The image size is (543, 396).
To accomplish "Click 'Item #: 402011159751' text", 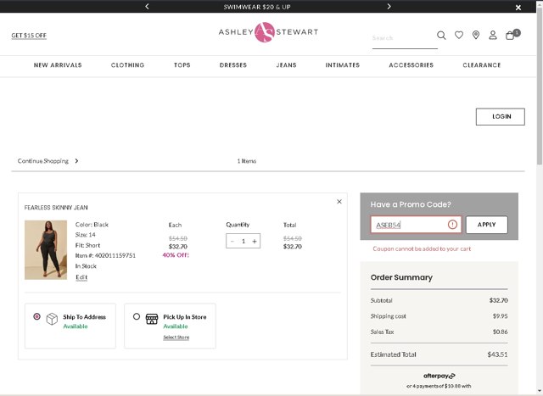I will pos(105,255).
